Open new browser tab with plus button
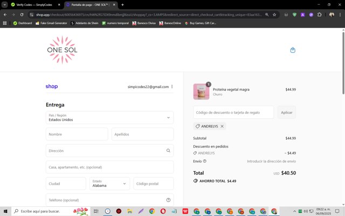The width and height of the screenshot is (345, 216). pos(122,5)
